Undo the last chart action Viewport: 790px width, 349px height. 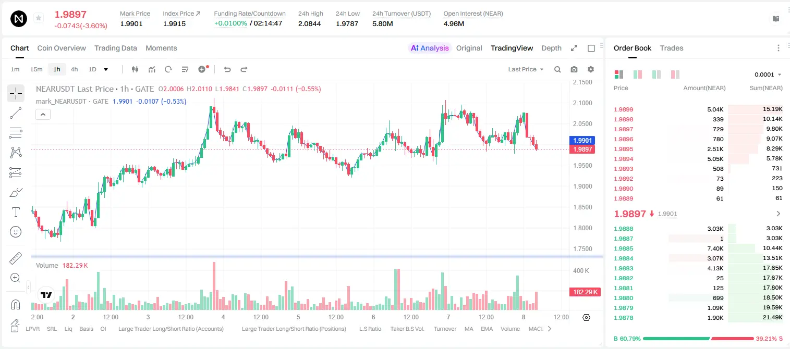pos(227,69)
